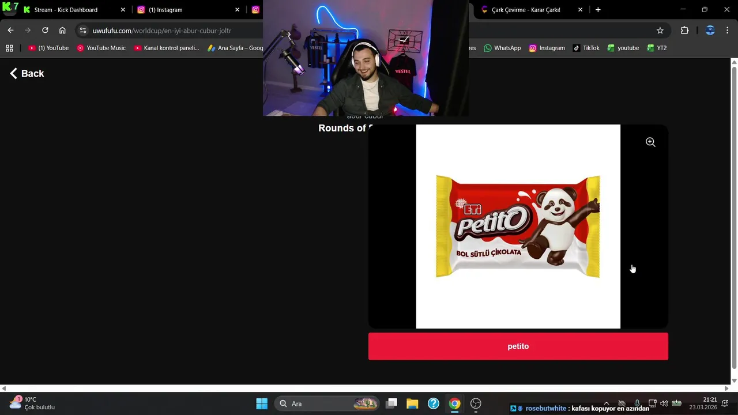Click the horizontal page scrollbar
The height and width of the screenshot is (415, 738).
(x=365, y=388)
